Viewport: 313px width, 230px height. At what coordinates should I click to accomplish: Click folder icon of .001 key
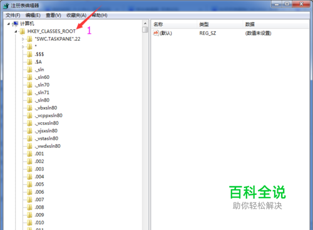pyautogui.click(x=29, y=154)
